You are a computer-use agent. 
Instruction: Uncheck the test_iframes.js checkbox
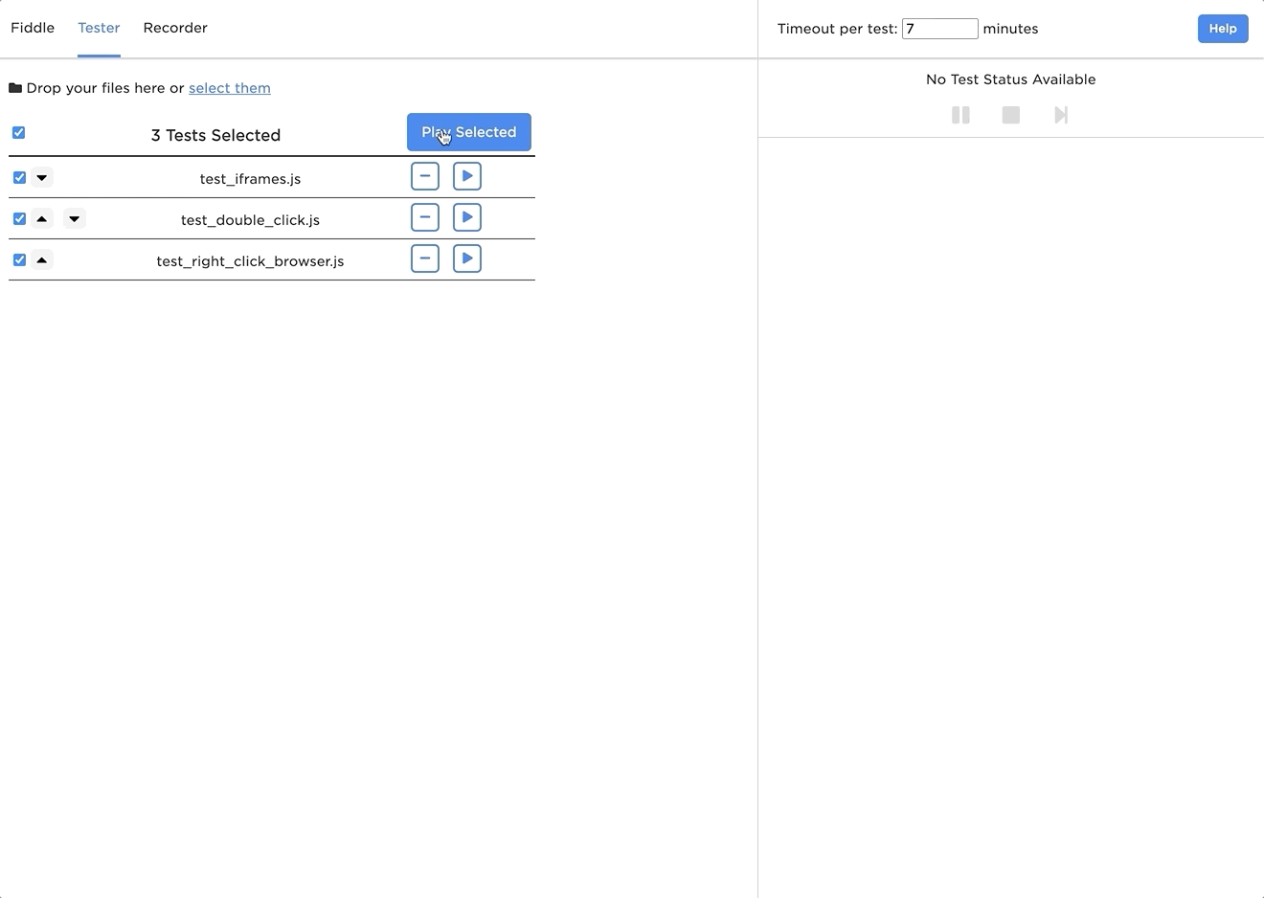coord(19,177)
